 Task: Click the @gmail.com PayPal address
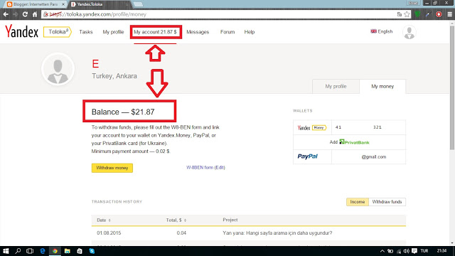point(374,156)
